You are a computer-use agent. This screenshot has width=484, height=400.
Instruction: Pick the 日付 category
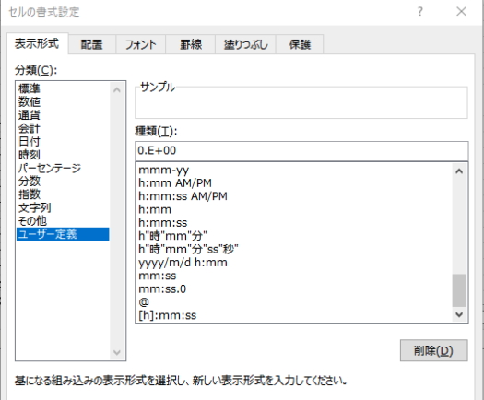click(63, 142)
